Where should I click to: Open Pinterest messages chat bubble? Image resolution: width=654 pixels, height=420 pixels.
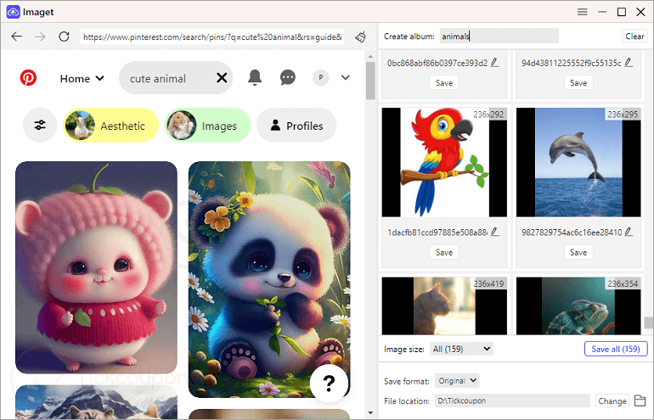[288, 77]
